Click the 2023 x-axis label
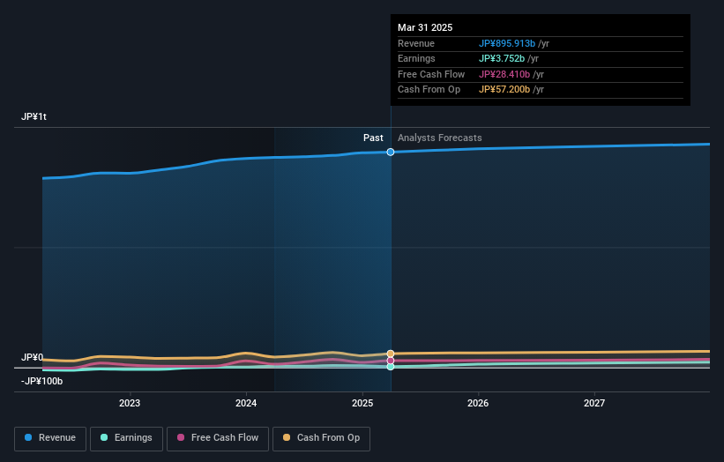This screenshot has height=462, width=724. (x=130, y=403)
